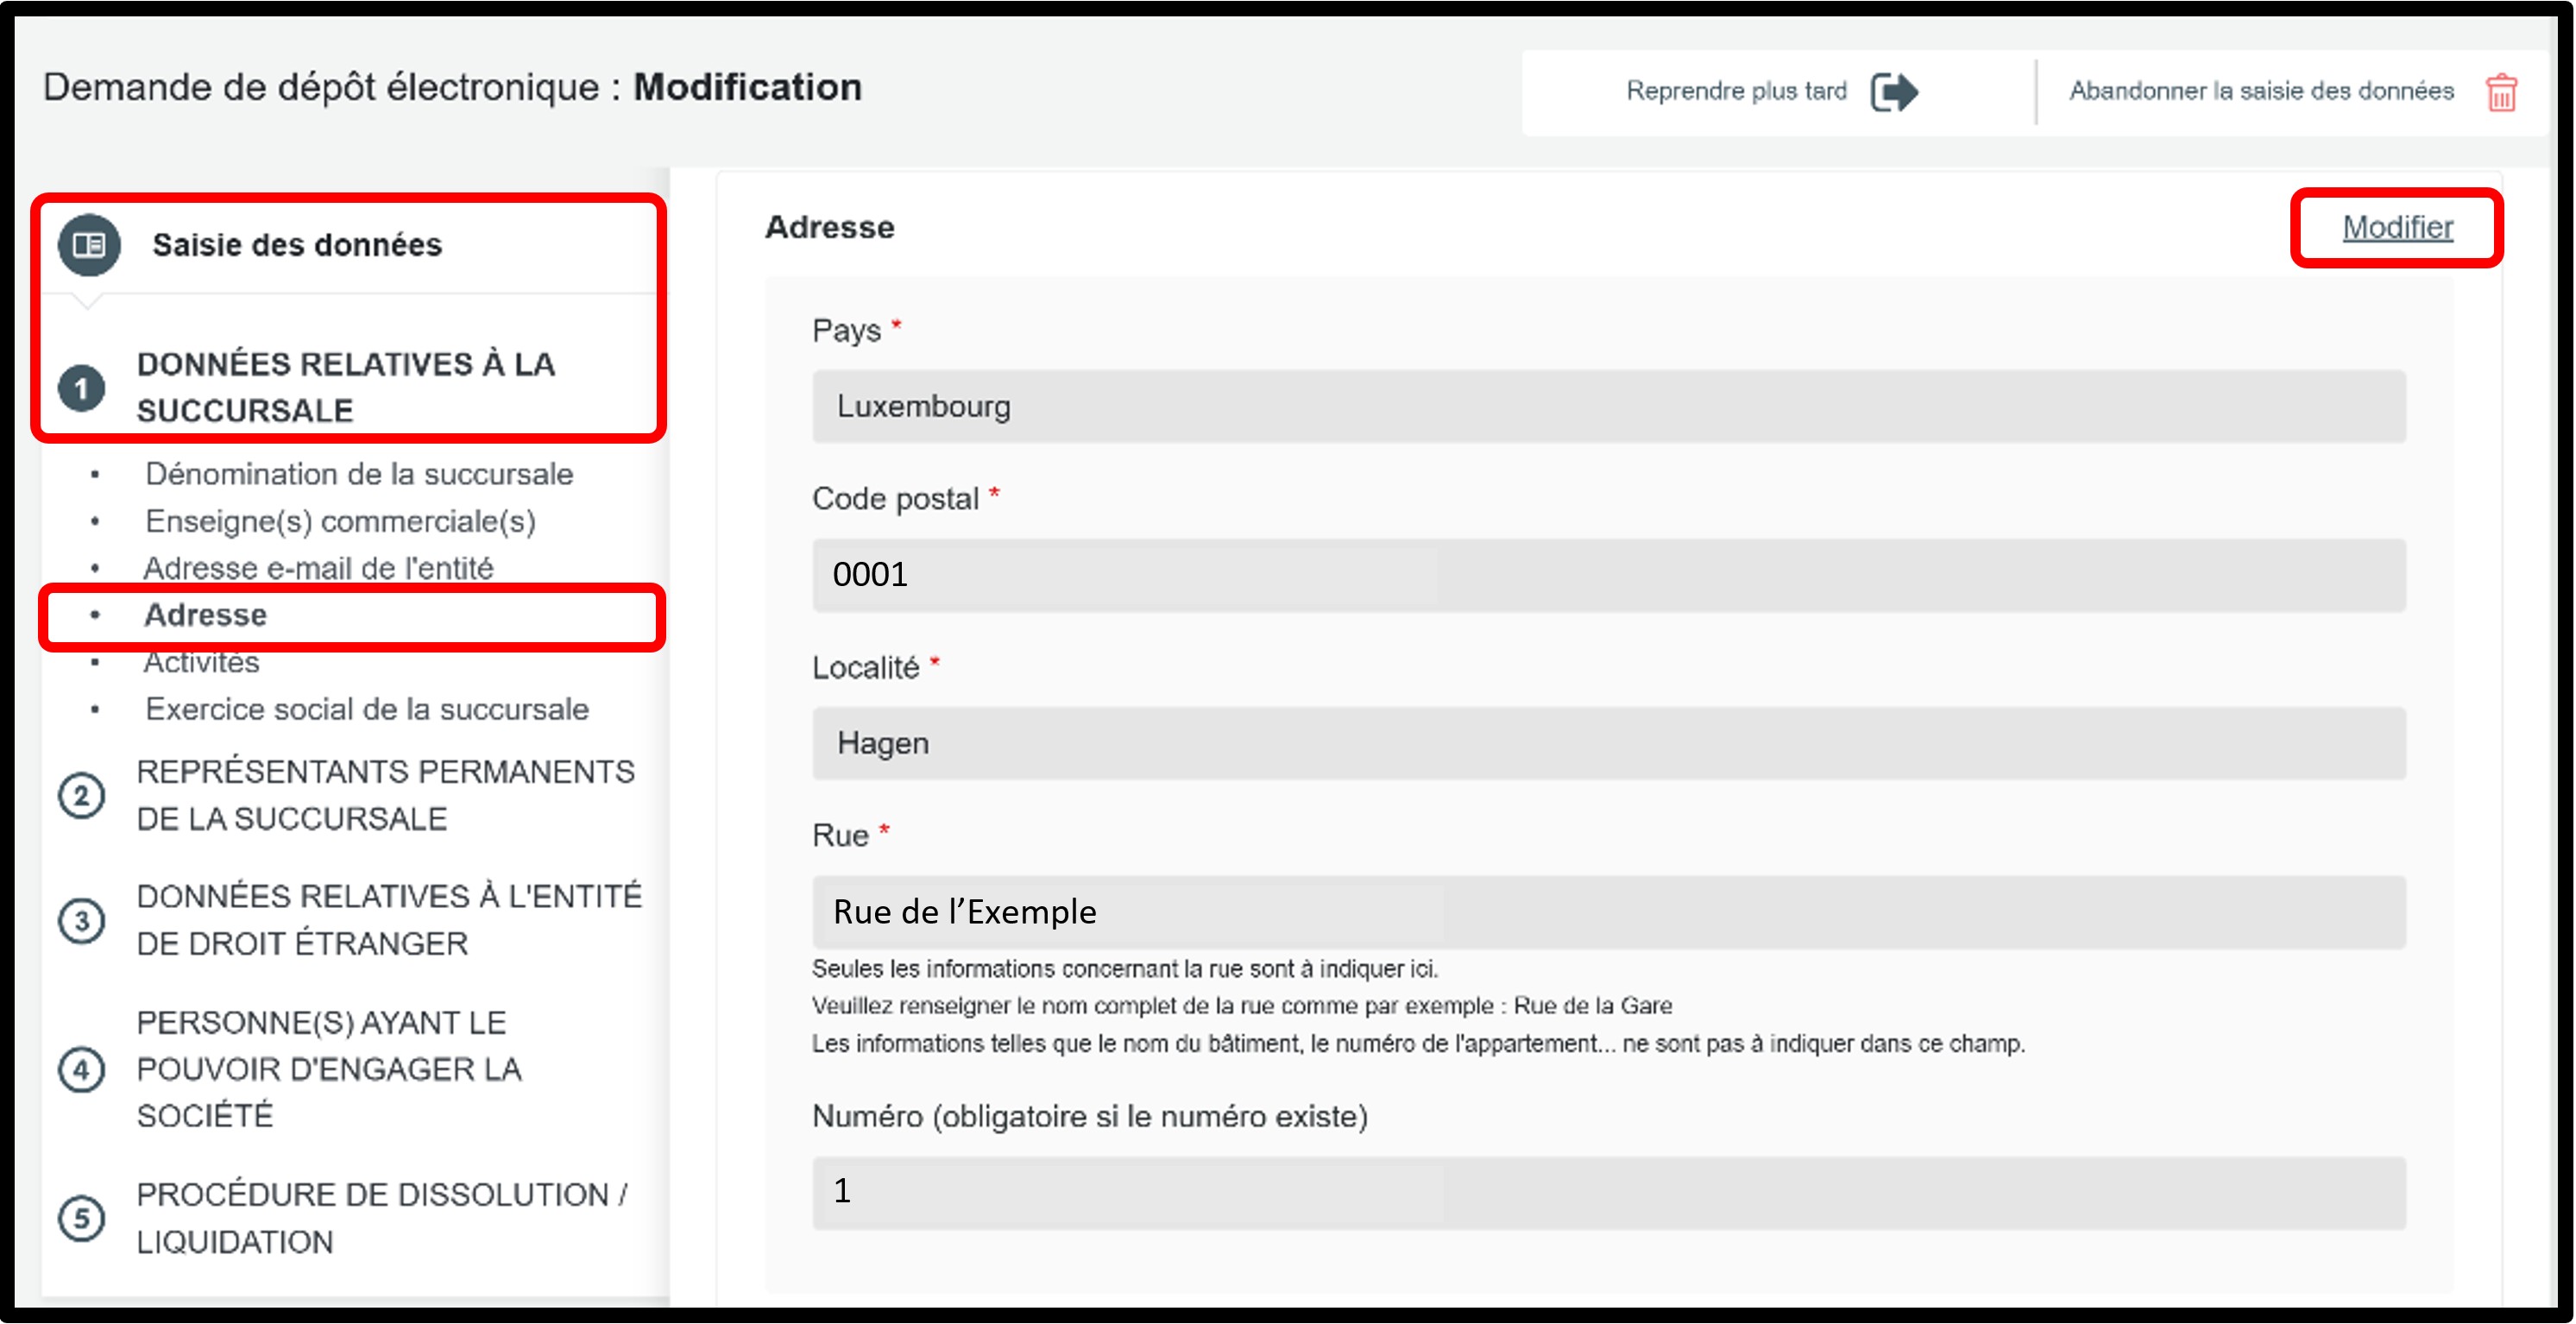Open Dénomination de la succursale section
Viewport: 2576px width, 1324px height.
[359, 474]
